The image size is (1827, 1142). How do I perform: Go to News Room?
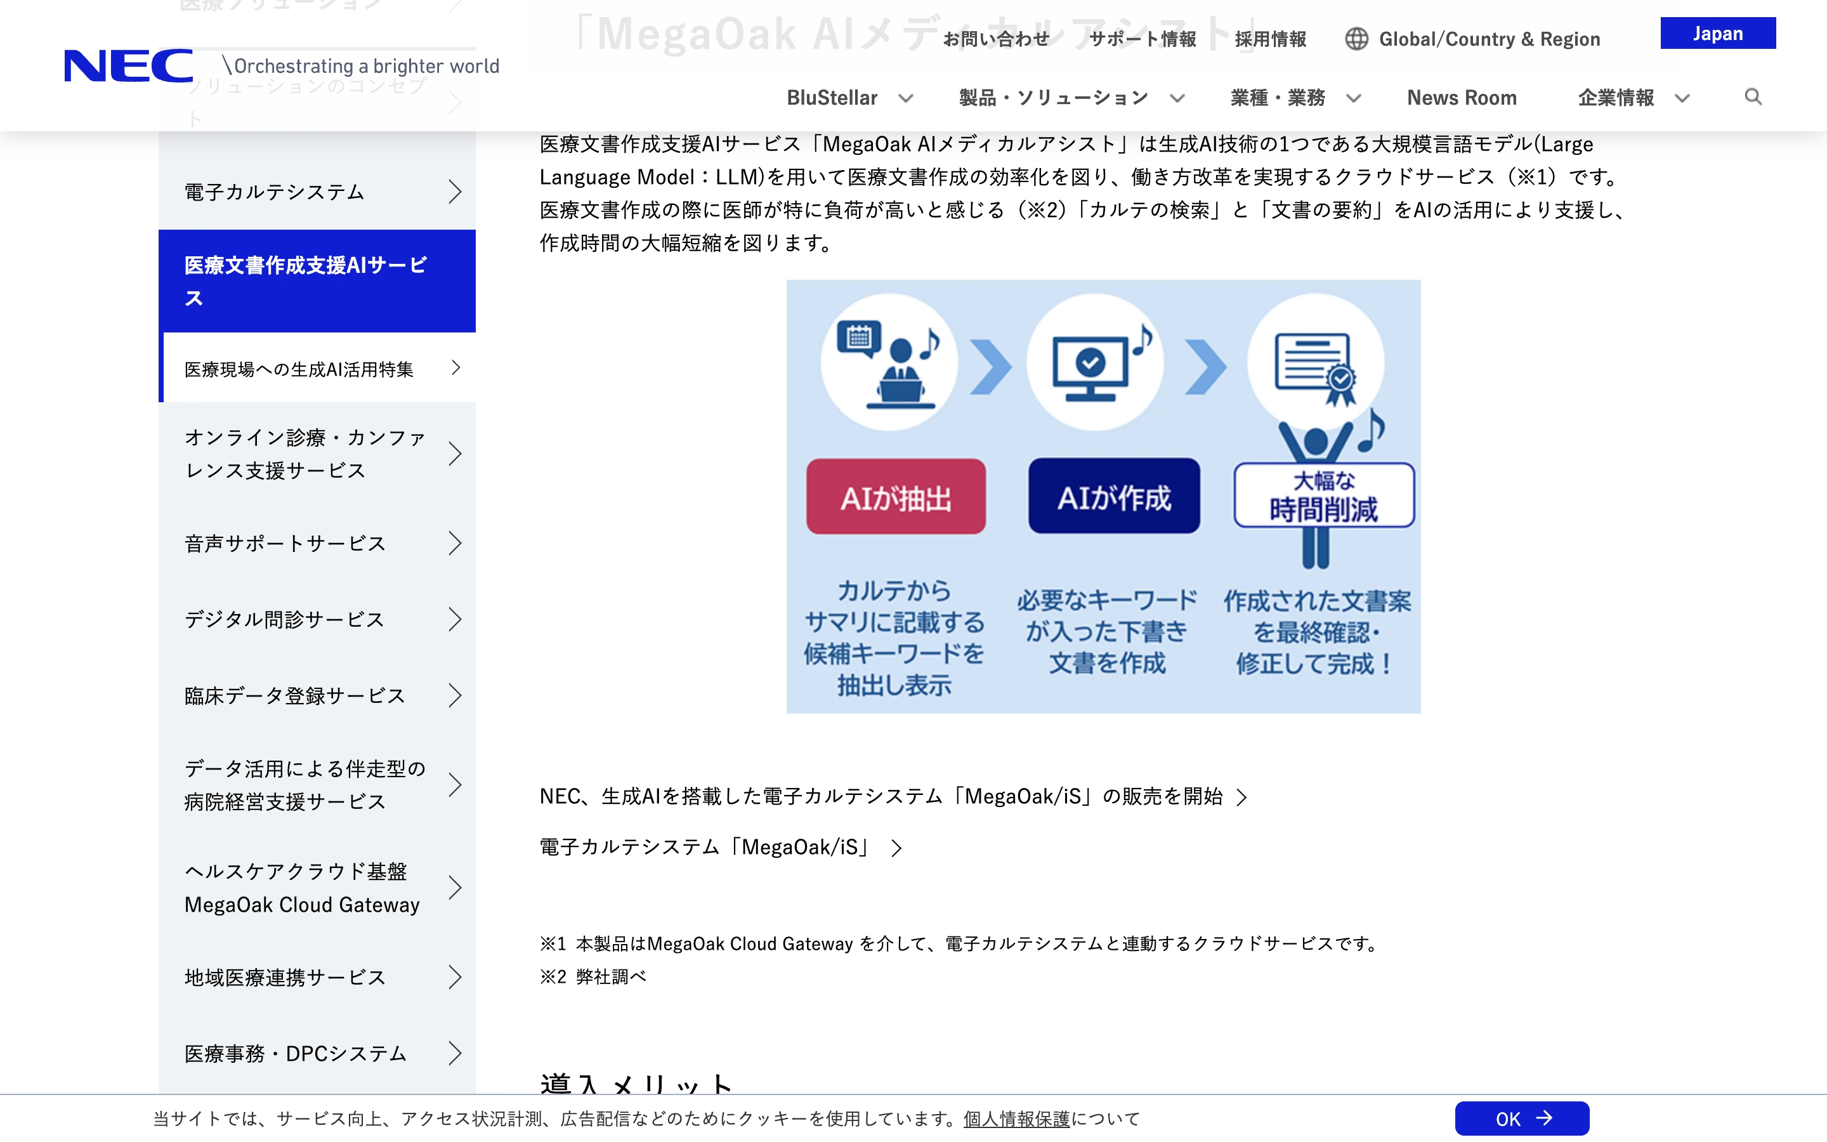(x=1462, y=98)
